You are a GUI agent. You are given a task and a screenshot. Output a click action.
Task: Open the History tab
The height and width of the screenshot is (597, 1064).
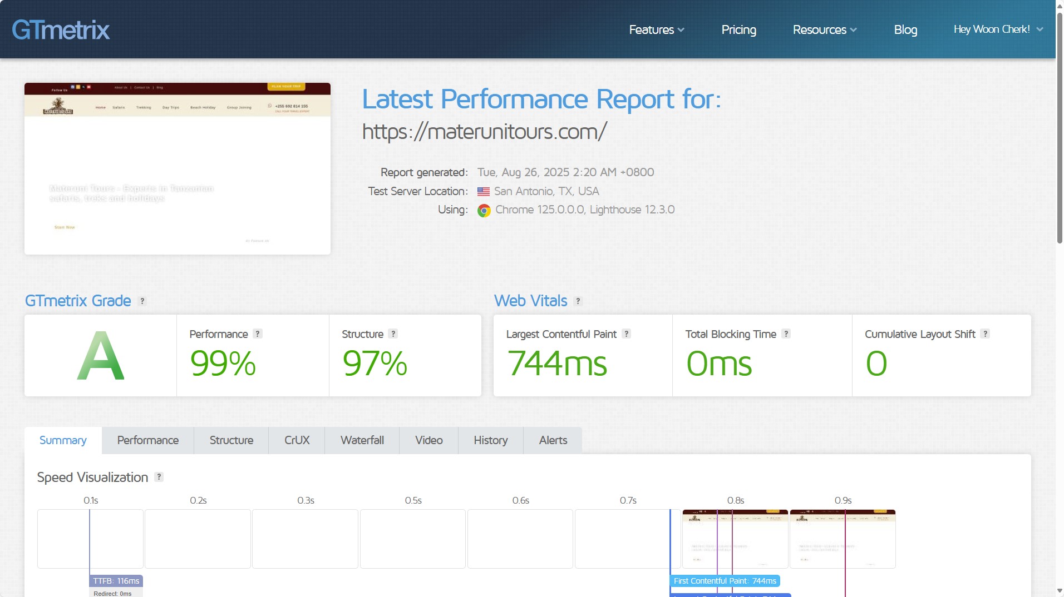point(491,440)
